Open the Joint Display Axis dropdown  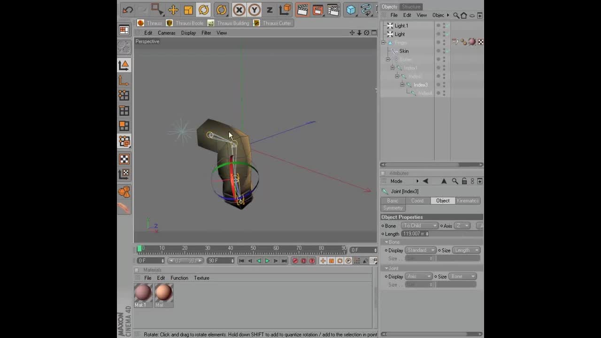(419, 277)
